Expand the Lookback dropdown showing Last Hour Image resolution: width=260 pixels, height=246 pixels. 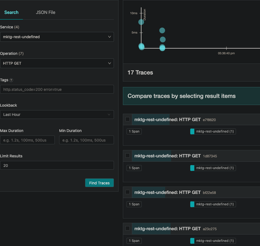tap(57, 115)
